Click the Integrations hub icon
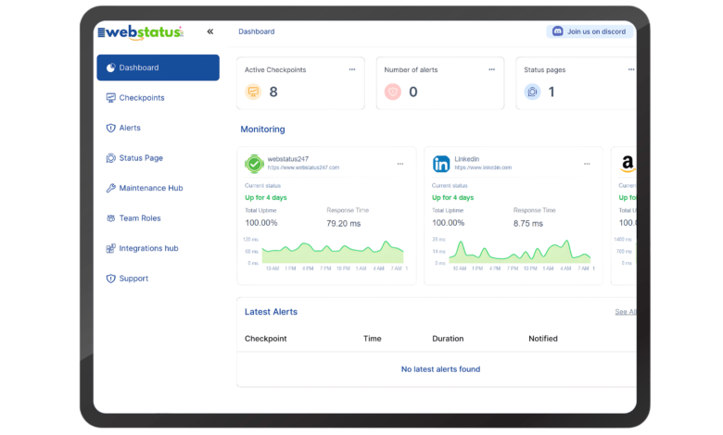The width and height of the screenshot is (723, 435). pos(111,248)
